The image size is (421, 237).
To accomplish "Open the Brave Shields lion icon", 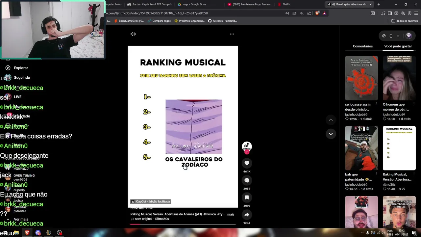I will point(317,13).
